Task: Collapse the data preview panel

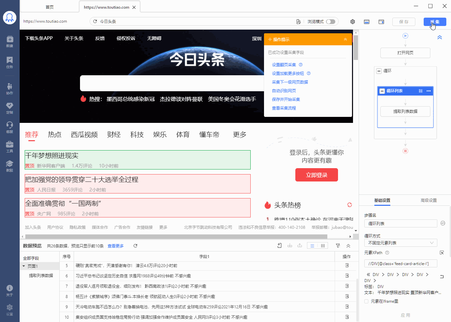Action: 348,246
